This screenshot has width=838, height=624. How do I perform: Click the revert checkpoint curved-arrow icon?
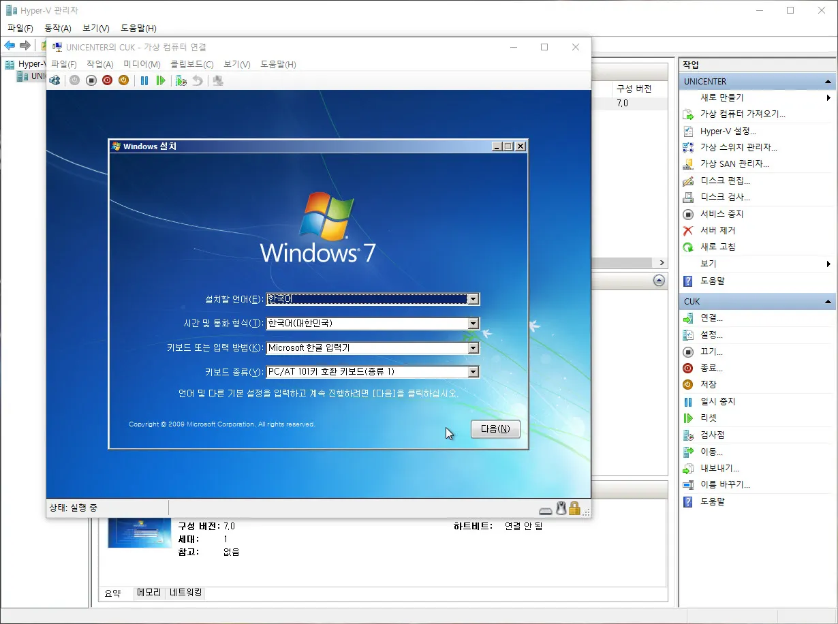(x=197, y=80)
